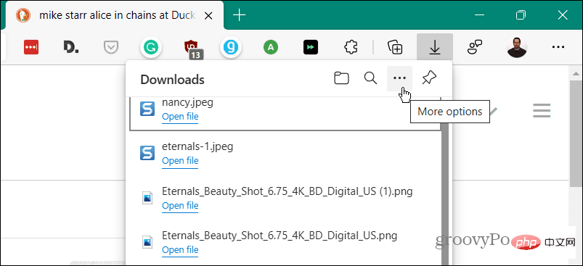Click the page's hamburger menu icon
The height and width of the screenshot is (266, 583).
(542, 111)
